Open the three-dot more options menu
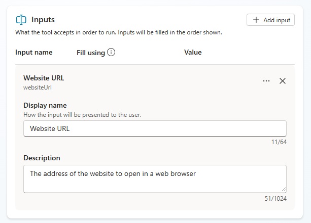The image size is (311, 223). coord(266,81)
